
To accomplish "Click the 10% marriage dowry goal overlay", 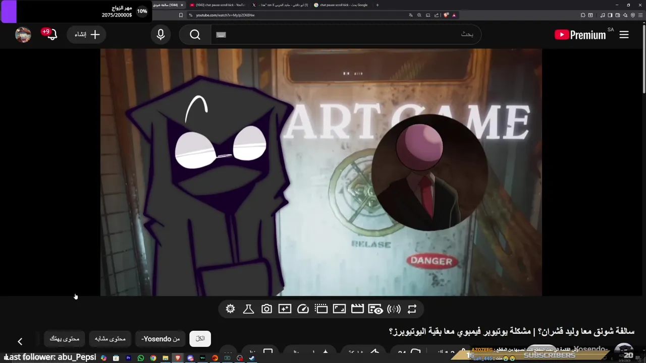I will pyautogui.click(x=76, y=11).
